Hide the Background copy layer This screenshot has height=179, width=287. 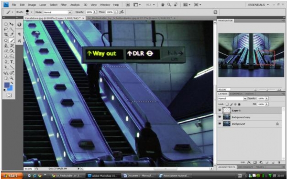coord(220,117)
